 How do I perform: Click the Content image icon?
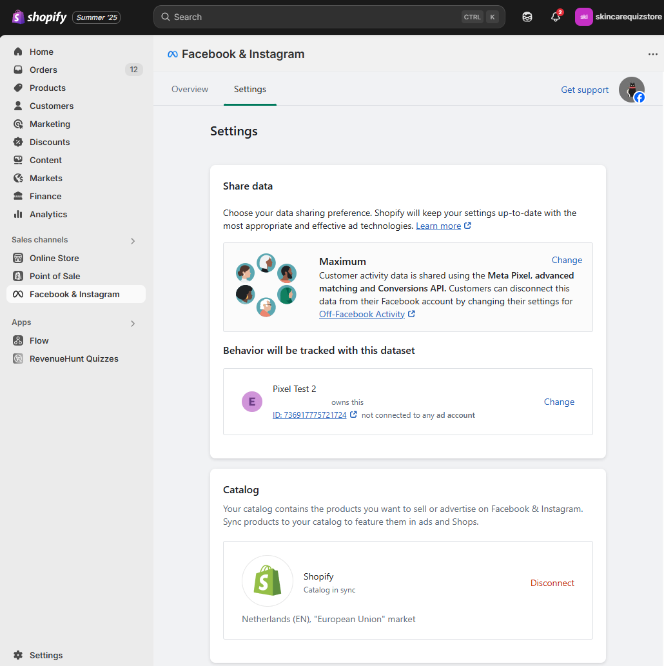click(18, 160)
